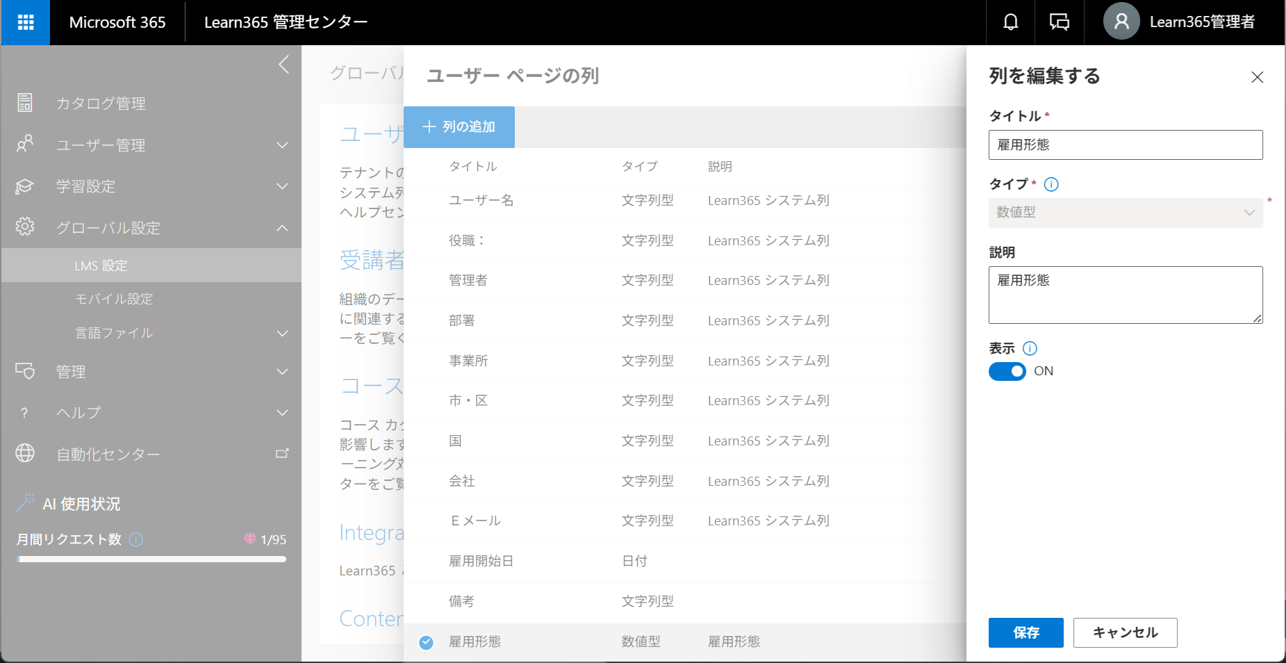Click the Learn365管理者 user avatar
This screenshot has width=1286, height=663.
tap(1121, 22)
